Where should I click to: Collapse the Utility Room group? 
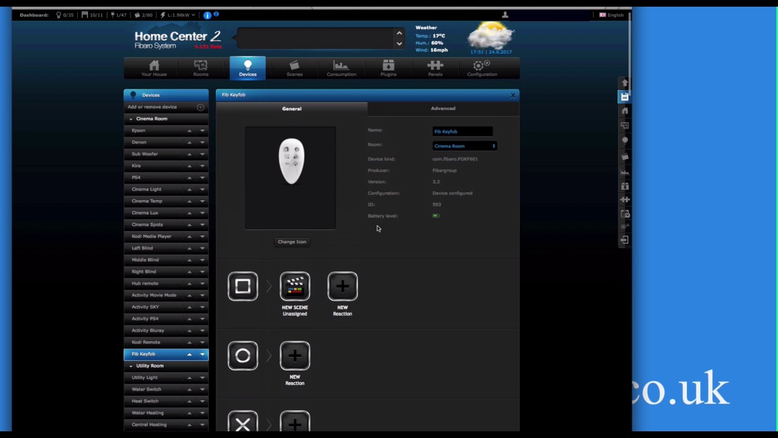pos(131,366)
